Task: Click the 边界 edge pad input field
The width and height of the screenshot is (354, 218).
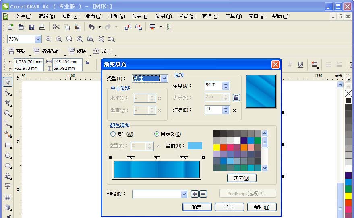Action: [213, 110]
